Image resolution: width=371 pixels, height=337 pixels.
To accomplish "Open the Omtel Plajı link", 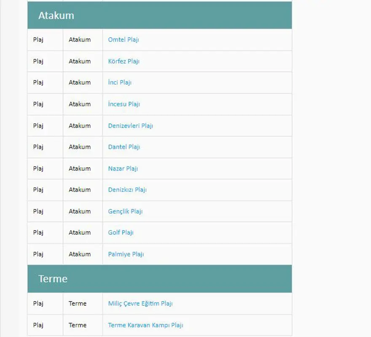I will tap(124, 40).
